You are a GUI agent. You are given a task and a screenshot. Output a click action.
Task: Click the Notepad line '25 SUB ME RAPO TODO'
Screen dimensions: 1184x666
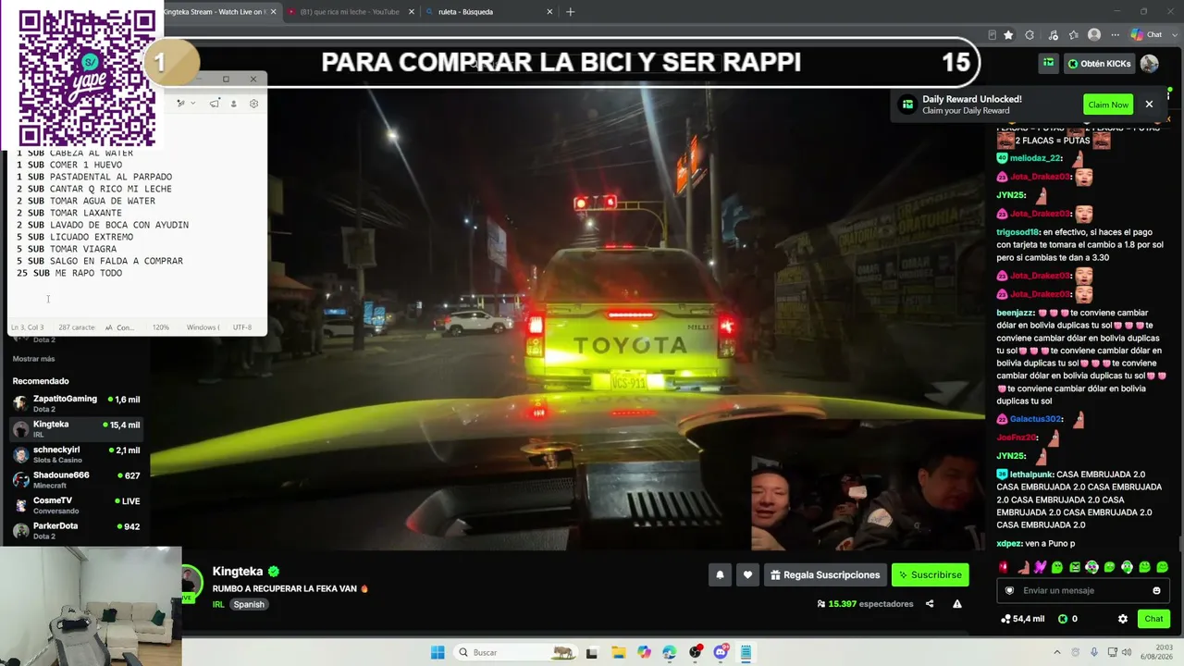coord(69,273)
